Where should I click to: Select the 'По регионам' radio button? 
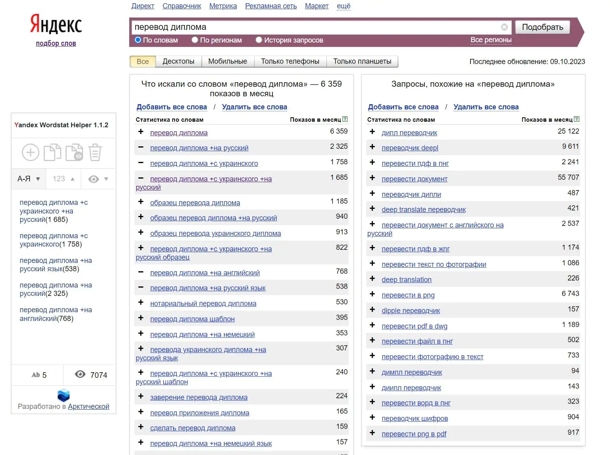(195, 40)
